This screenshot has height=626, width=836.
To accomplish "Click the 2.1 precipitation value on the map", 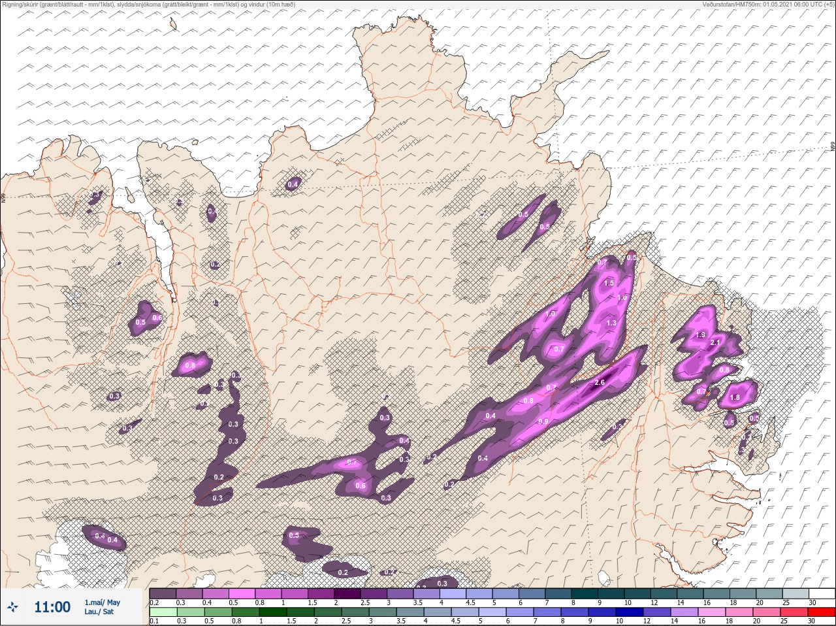I will (x=715, y=342).
